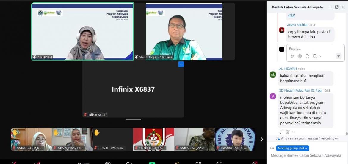Open blue options button on Infinix X6837 tile
Viewport: 348px width, 164px height.
click(x=181, y=64)
